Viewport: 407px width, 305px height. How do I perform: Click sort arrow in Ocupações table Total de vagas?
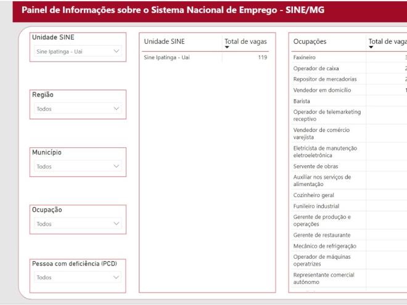click(x=371, y=47)
